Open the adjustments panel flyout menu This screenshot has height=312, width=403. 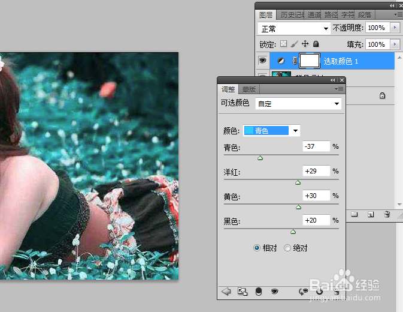339,89
